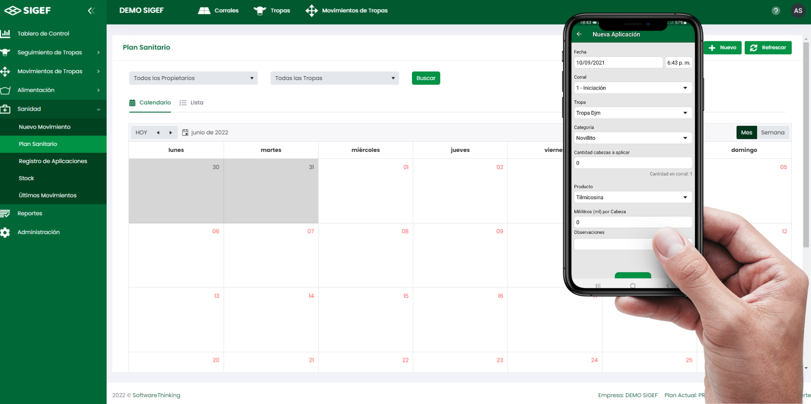
Task: Switch to the Lista tab
Action: 192,103
